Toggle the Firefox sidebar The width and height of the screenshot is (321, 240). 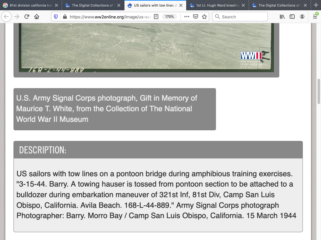pyautogui.click(x=292, y=17)
